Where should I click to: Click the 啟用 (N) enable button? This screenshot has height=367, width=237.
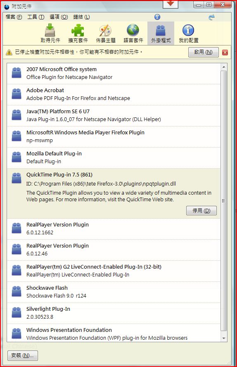click(203, 52)
